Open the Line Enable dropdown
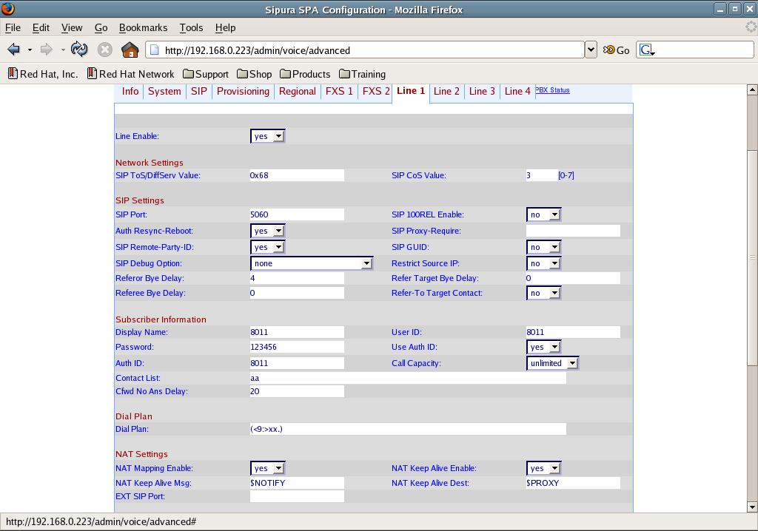758x531 pixels. click(267, 136)
